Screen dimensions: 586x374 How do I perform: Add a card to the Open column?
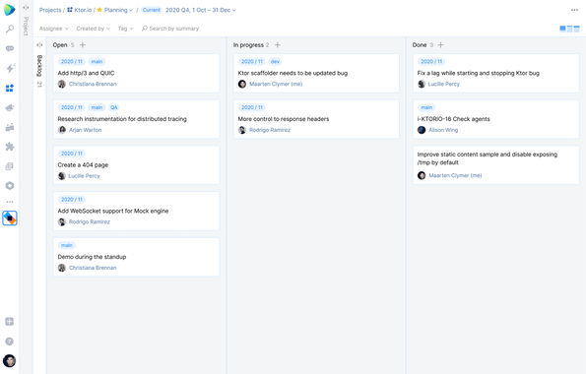(x=83, y=45)
